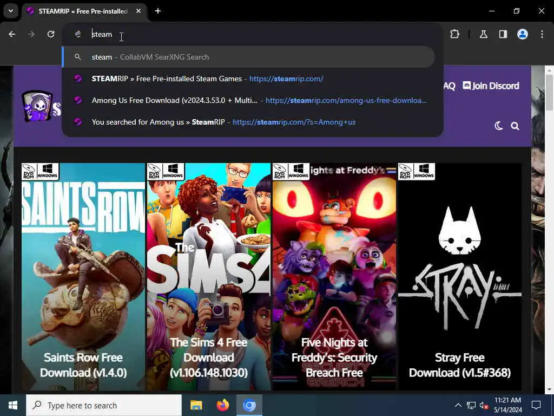Click Security Breach Free title link

coord(334,357)
